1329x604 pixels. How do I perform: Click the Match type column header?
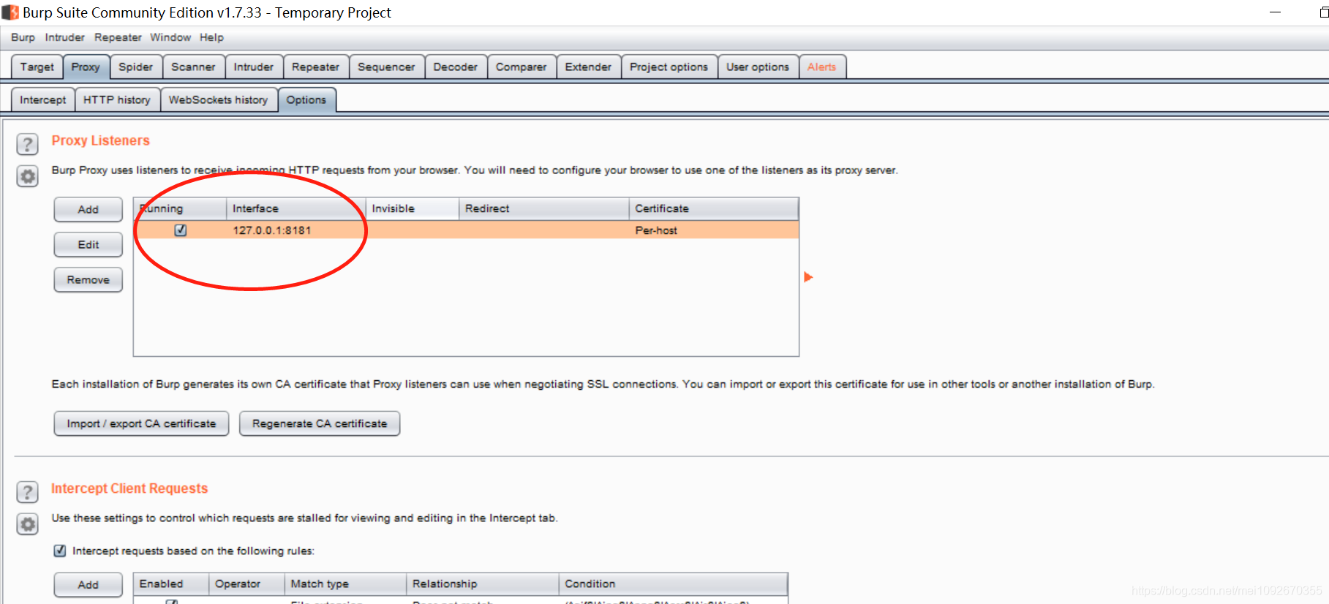coord(346,584)
